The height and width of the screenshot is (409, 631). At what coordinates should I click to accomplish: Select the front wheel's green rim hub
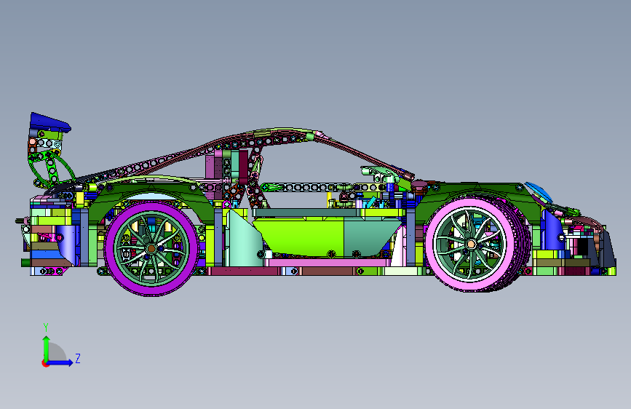pyautogui.click(x=471, y=244)
